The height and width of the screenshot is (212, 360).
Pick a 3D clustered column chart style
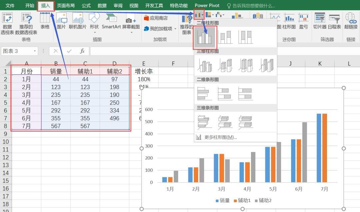point(204,65)
